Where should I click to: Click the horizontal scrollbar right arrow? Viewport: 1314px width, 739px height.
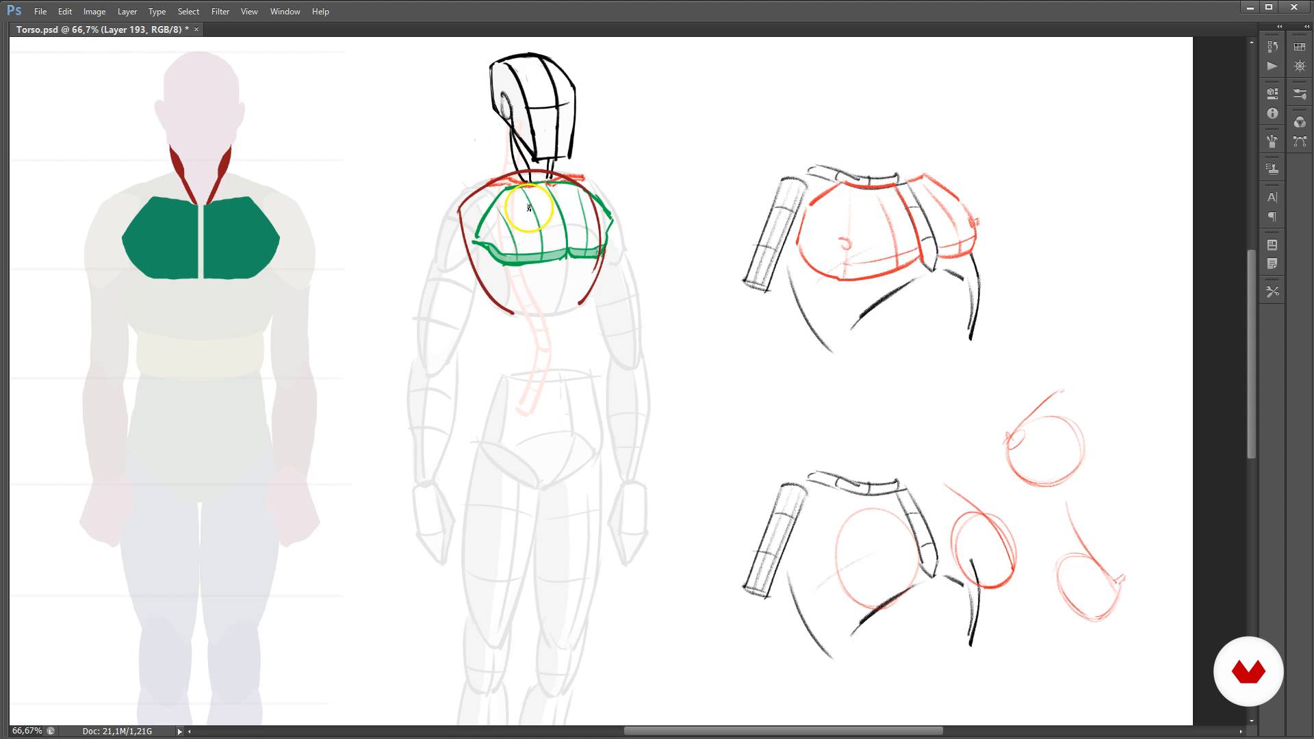click(x=1241, y=731)
